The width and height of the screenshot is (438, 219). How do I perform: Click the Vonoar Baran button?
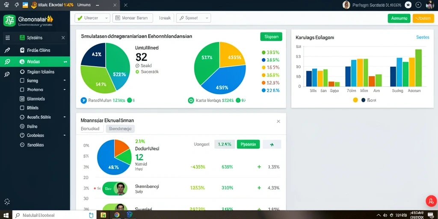(133, 18)
